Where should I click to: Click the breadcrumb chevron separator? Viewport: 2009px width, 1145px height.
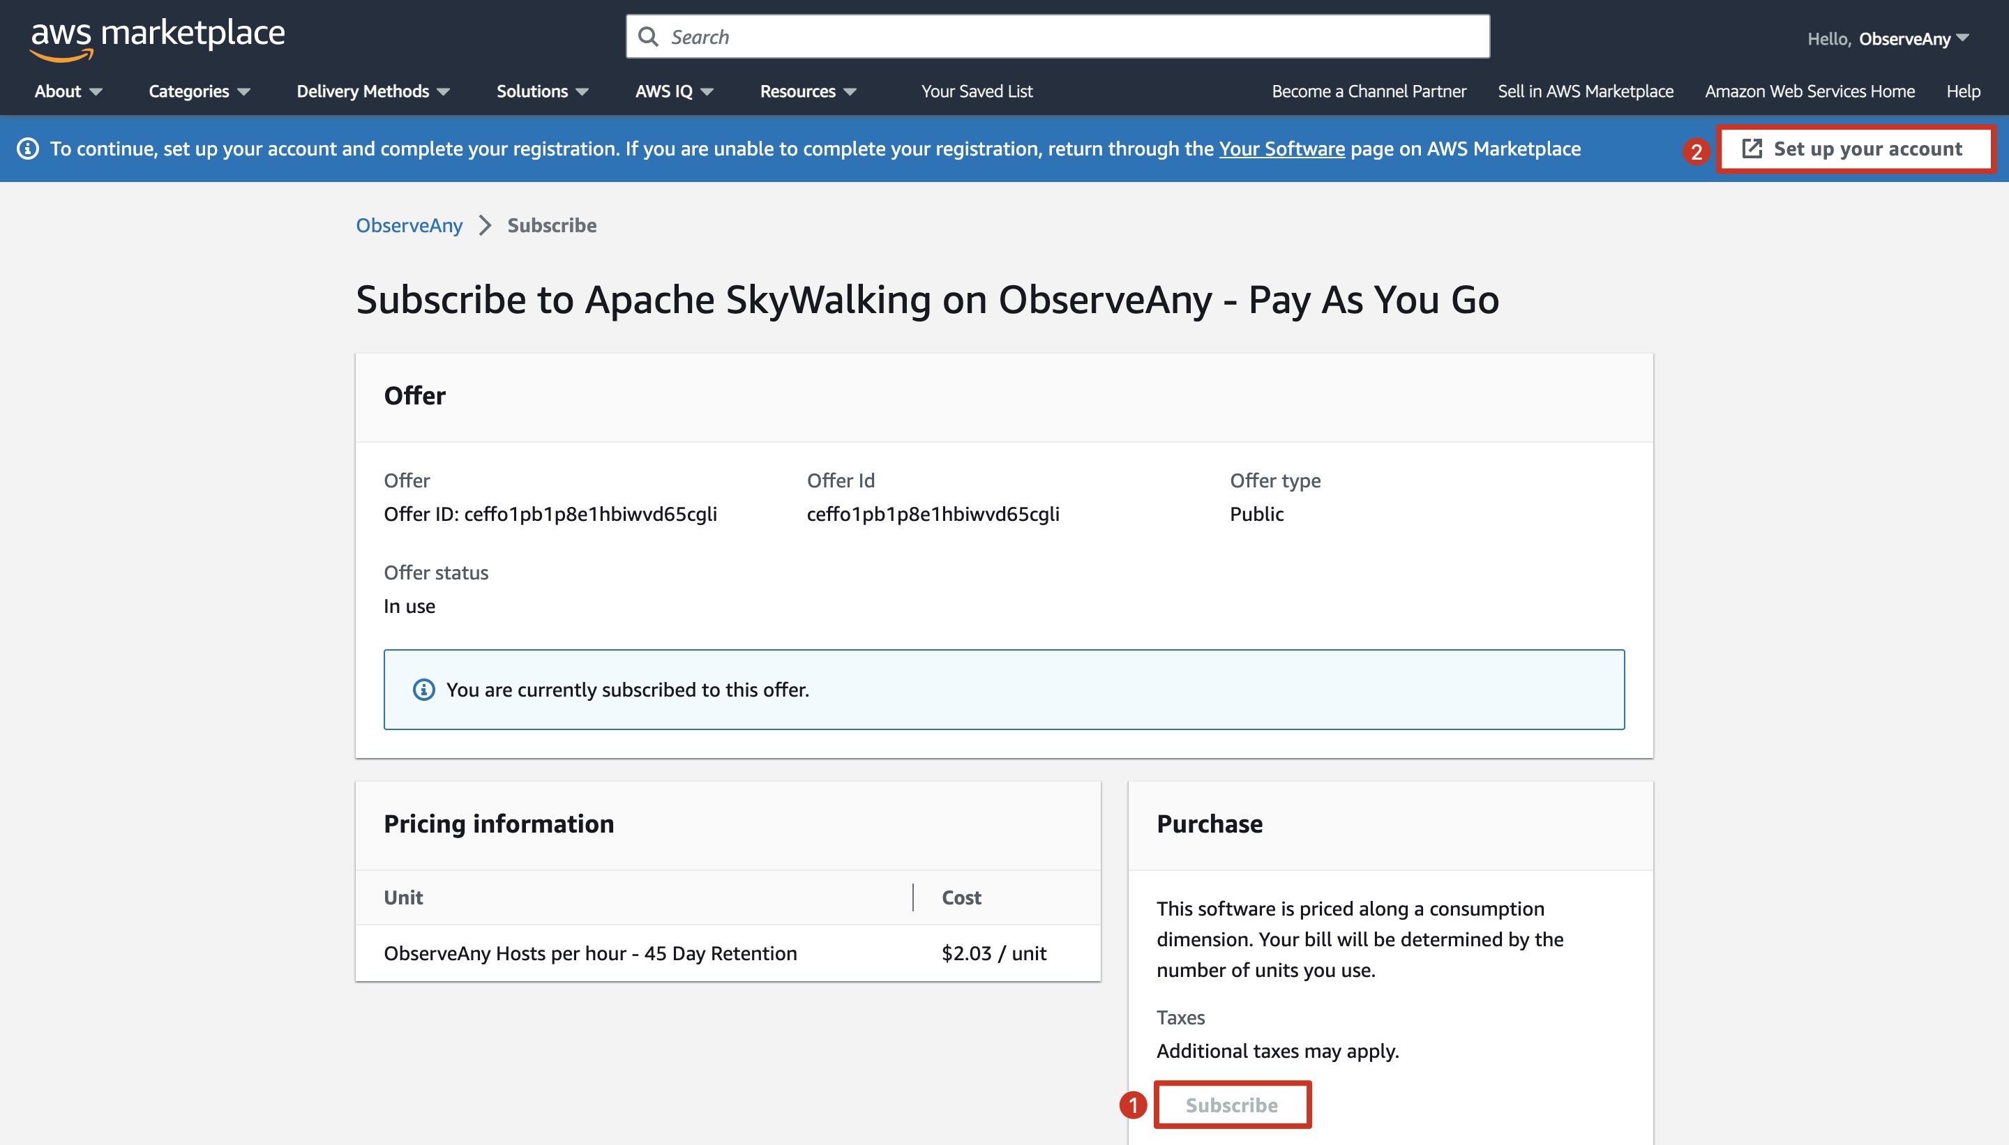[x=485, y=226]
